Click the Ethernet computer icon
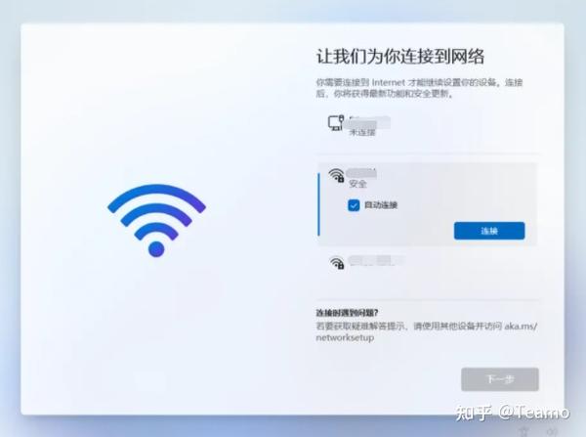The image size is (586, 437). pos(336,123)
